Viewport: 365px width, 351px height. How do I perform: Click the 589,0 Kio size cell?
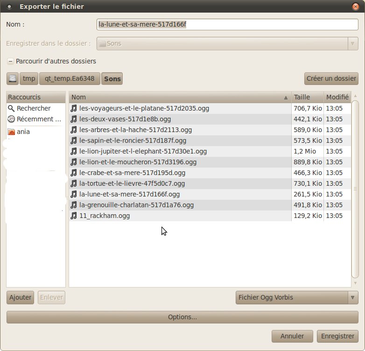click(308, 130)
